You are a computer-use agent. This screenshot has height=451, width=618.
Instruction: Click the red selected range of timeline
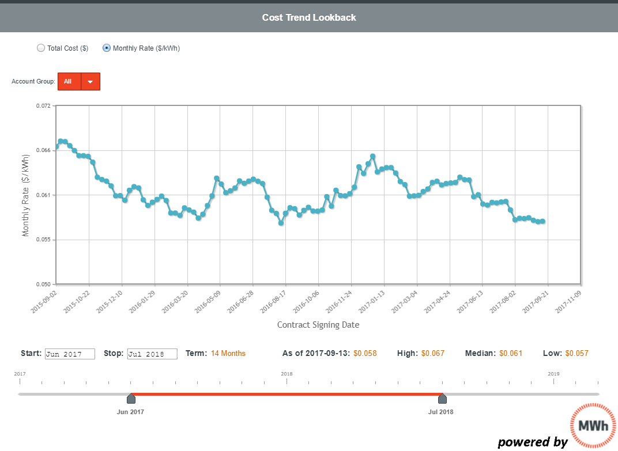287,394
